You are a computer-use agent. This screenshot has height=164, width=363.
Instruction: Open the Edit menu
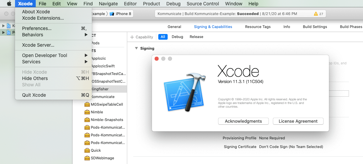[x=56, y=4]
